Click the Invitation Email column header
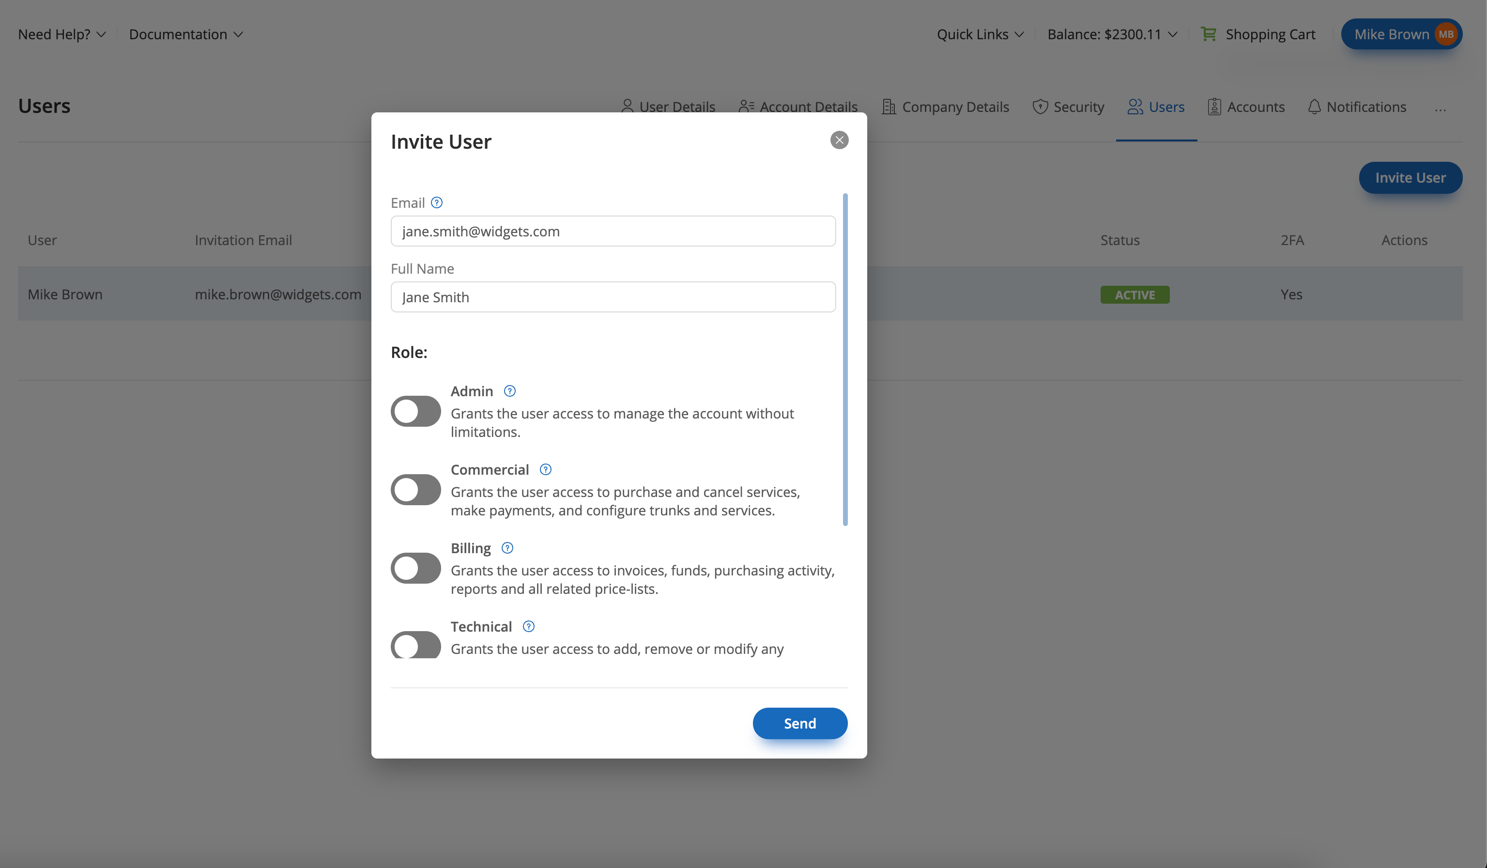Image resolution: width=1487 pixels, height=868 pixels. click(x=243, y=240)
